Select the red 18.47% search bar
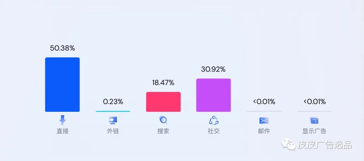The image size is (364, 161). [x=163, y=102]
